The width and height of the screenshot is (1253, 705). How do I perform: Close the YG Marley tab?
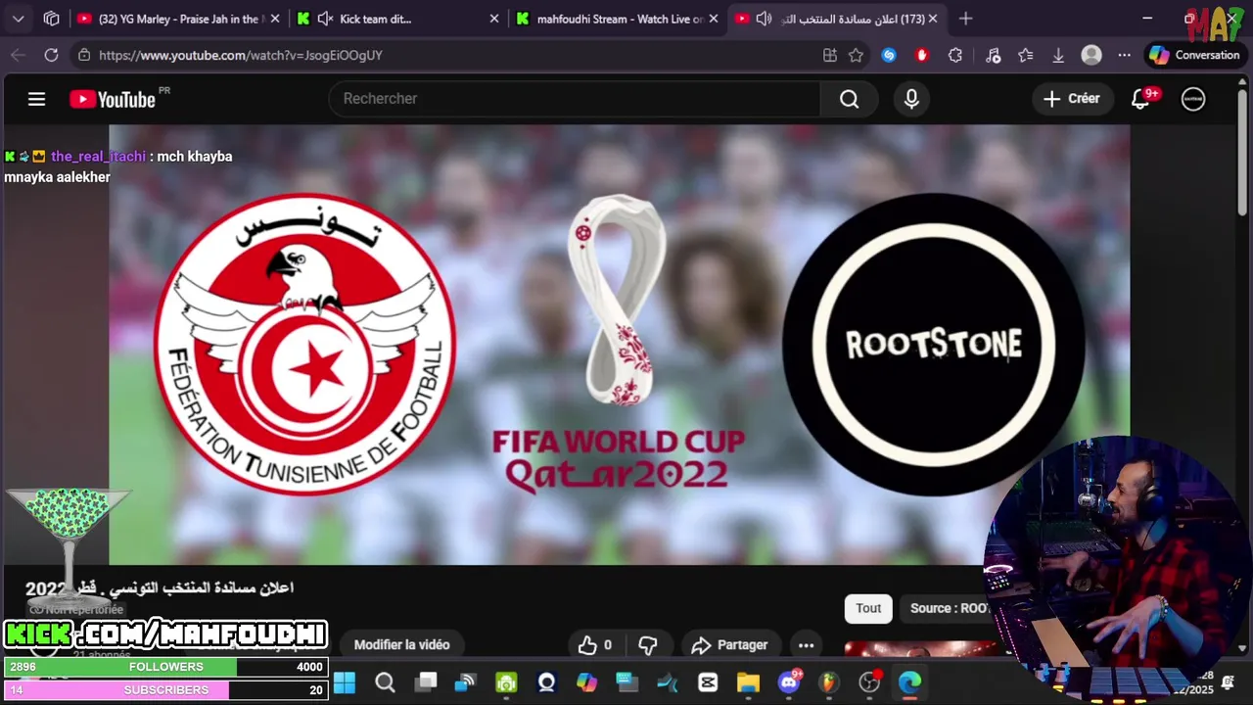275,19
